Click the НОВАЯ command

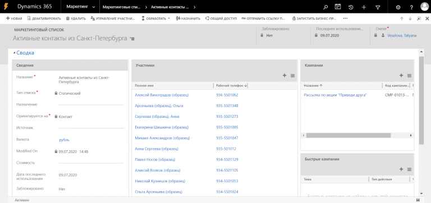click(14, 19)
